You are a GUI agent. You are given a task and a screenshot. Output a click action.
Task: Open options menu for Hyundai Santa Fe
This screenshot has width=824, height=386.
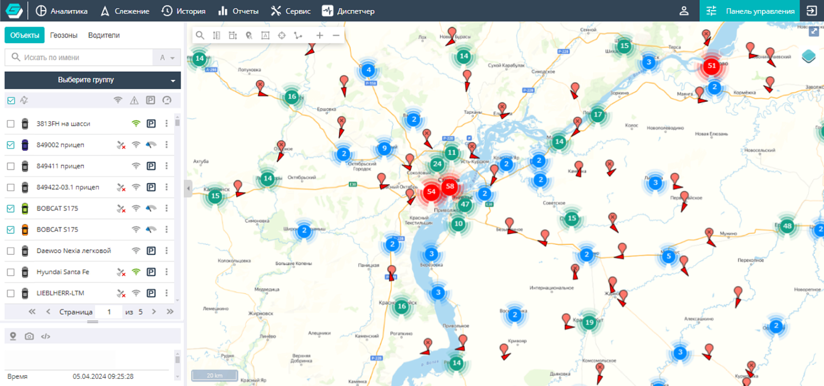[166, 272]
